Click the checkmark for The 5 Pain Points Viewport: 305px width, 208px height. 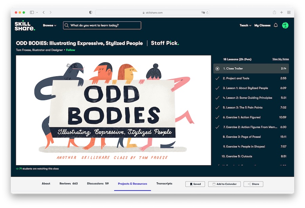(217, 108)
